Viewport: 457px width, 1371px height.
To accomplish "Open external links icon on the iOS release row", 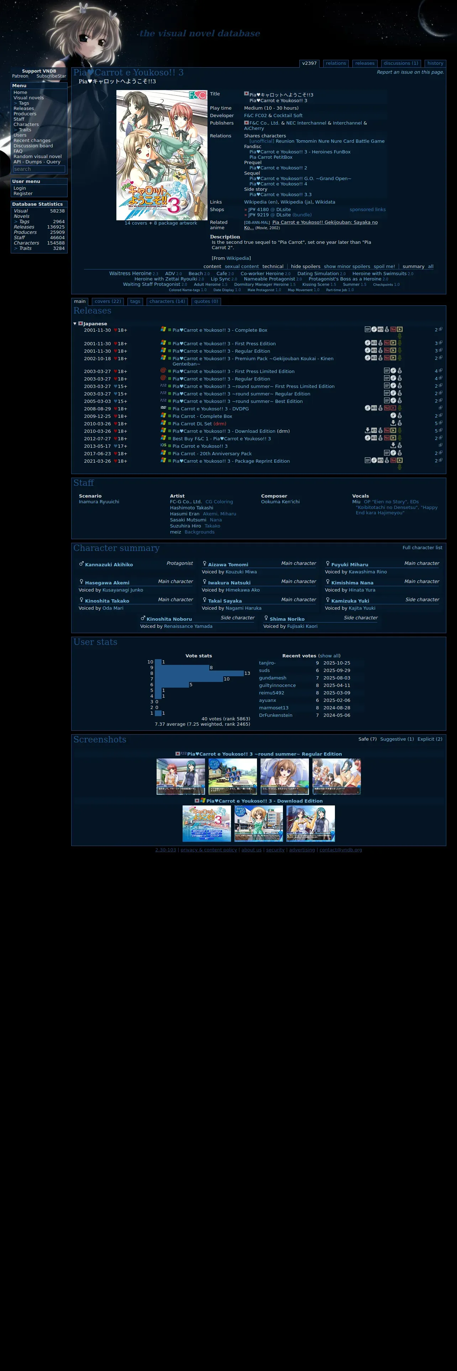I will point(440,446).
